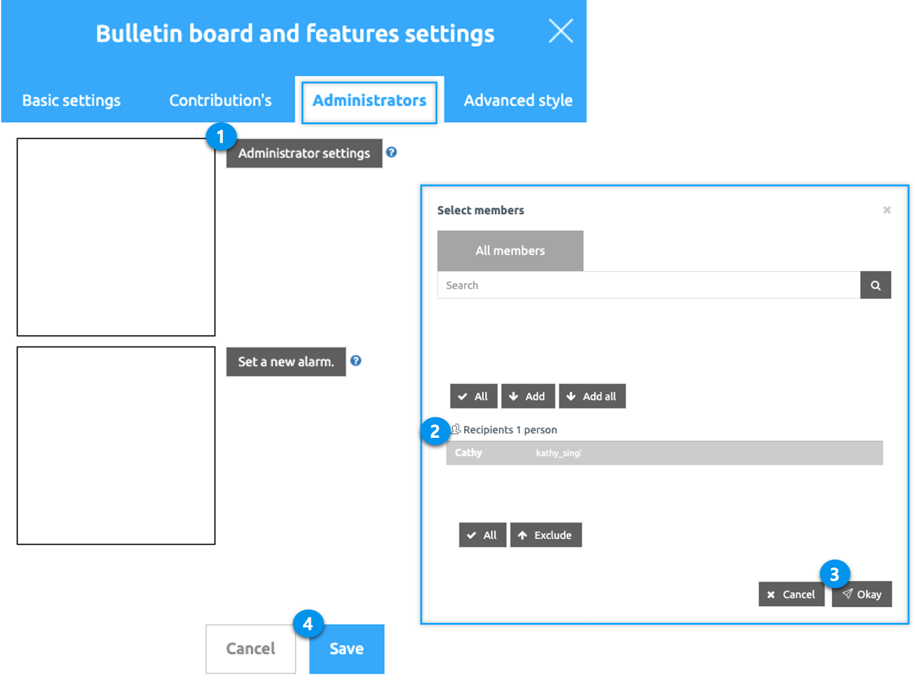
Task: Click the Exclude button with up arrow
Action: pos(546,535)
